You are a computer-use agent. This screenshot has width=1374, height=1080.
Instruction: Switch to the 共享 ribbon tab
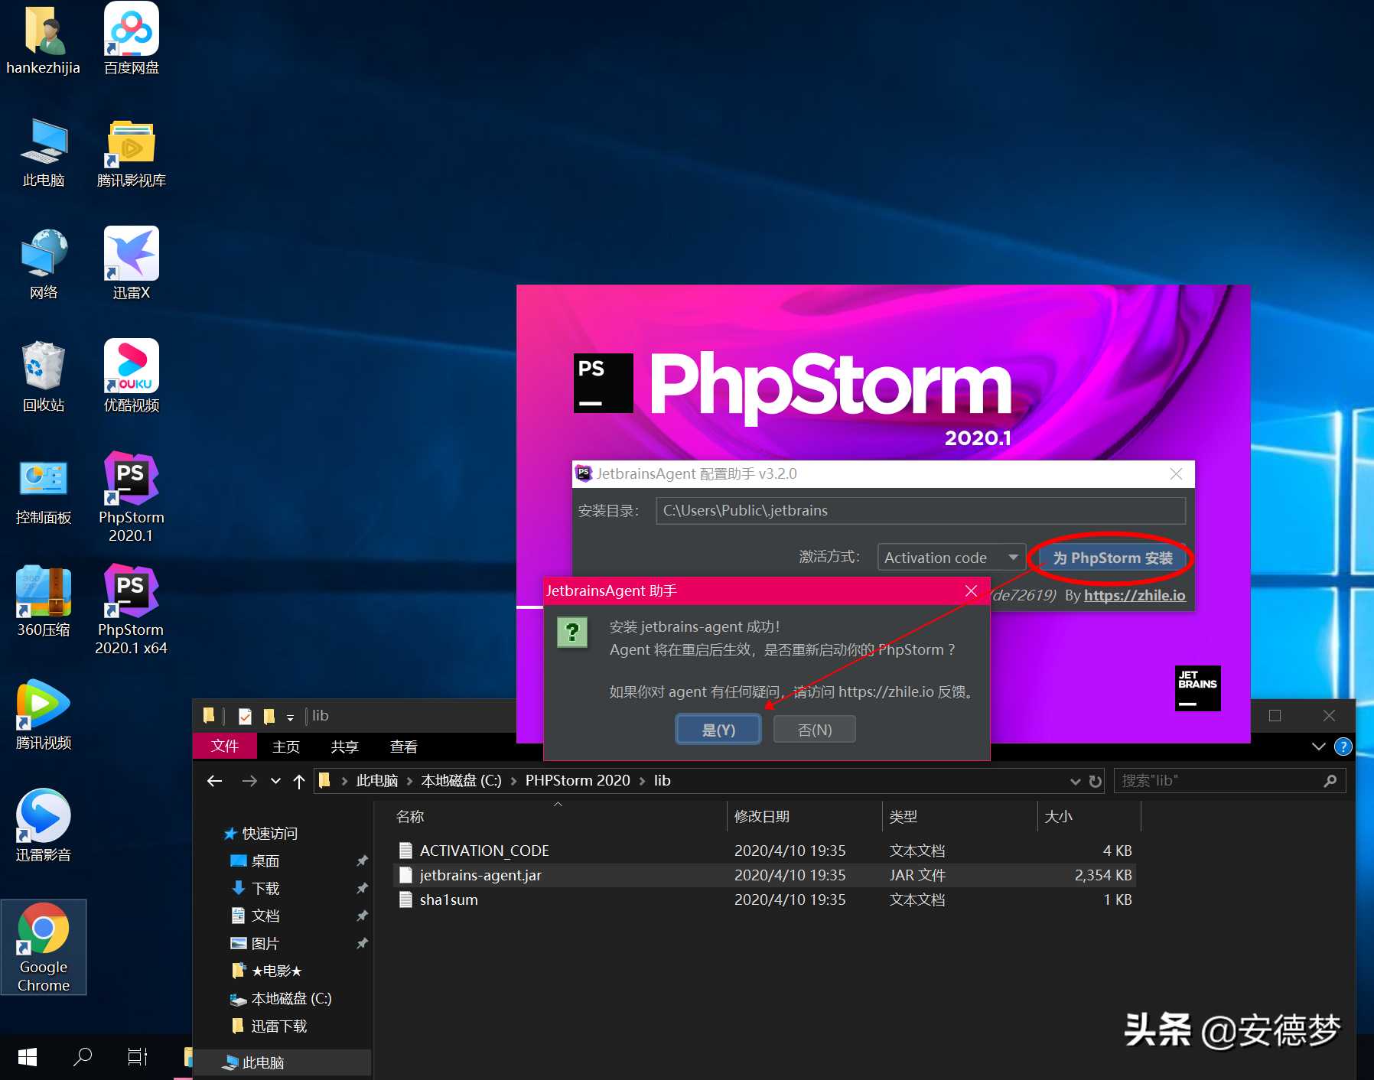345,747
